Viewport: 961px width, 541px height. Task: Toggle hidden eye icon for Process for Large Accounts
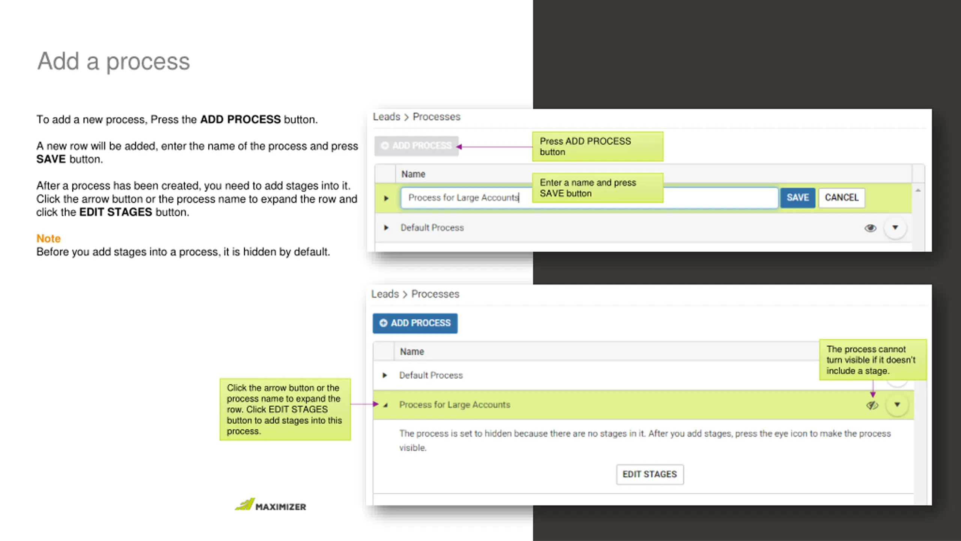click(872, 405)
